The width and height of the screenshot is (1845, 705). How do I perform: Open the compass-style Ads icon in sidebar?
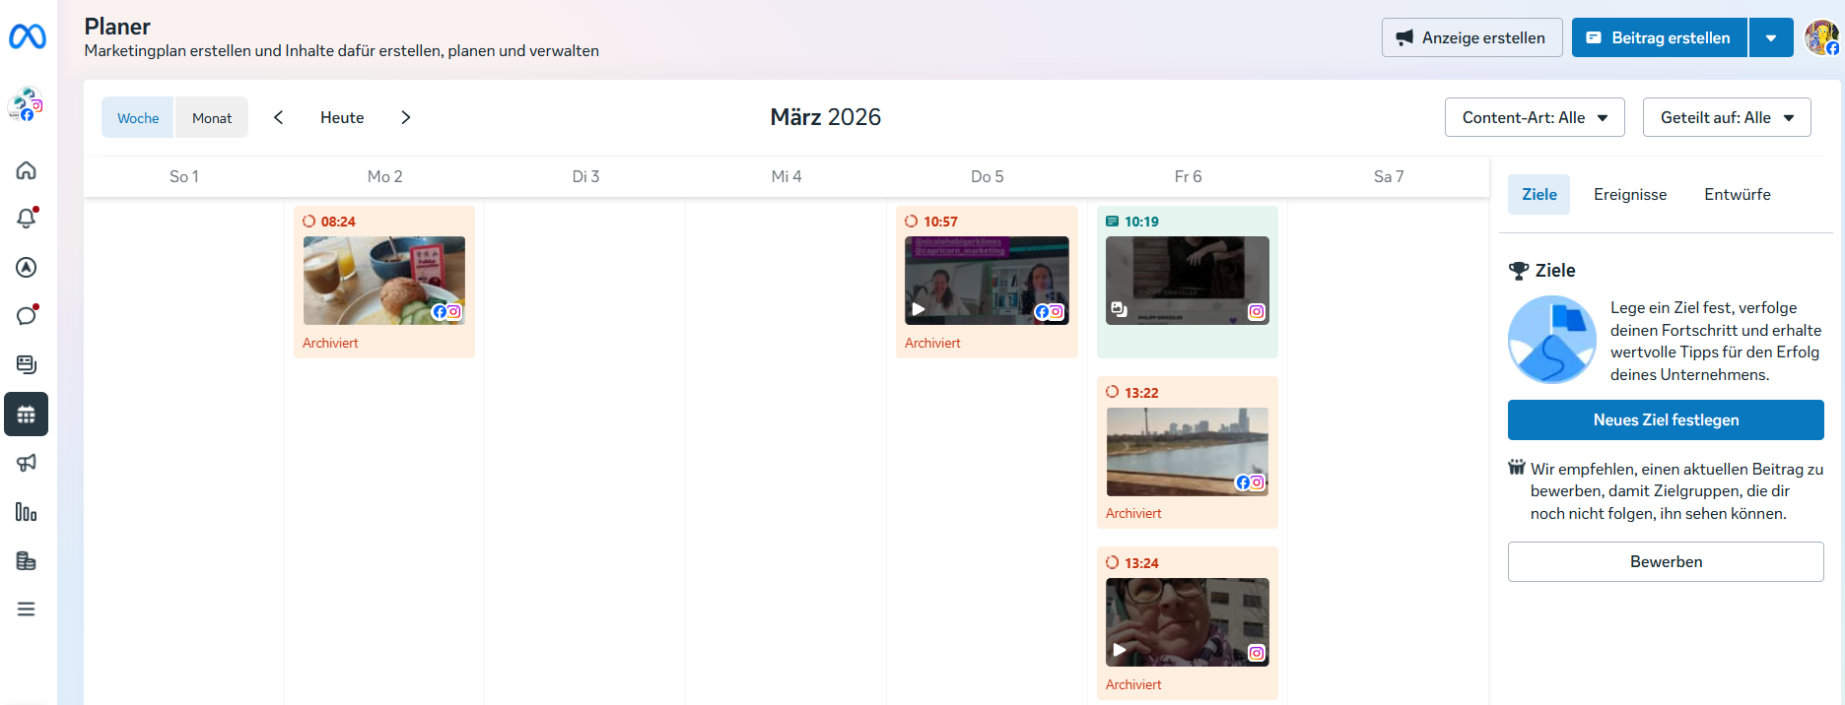27,268
